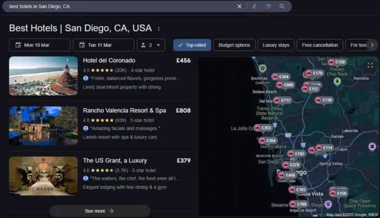
Task: Open the Rancho Valencia Resort photo
Action: [43, 126]
